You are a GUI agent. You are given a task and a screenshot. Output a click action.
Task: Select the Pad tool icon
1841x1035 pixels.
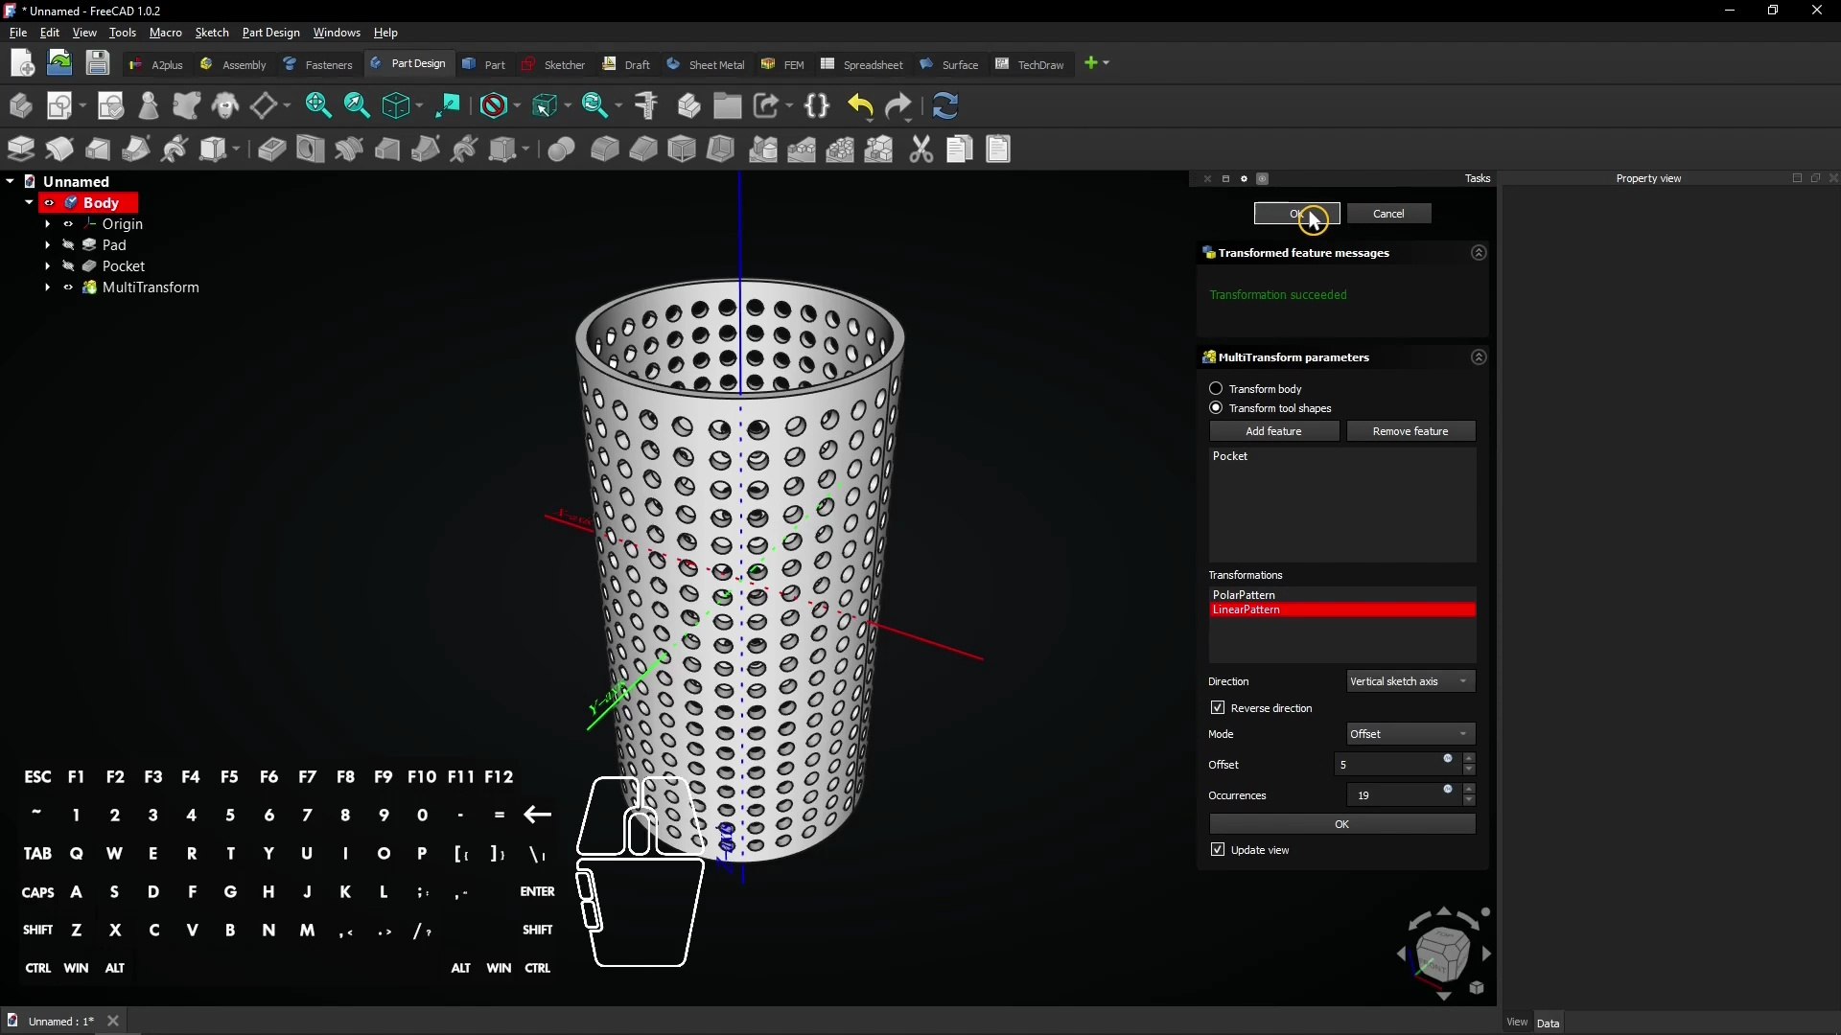pos(20,149)
